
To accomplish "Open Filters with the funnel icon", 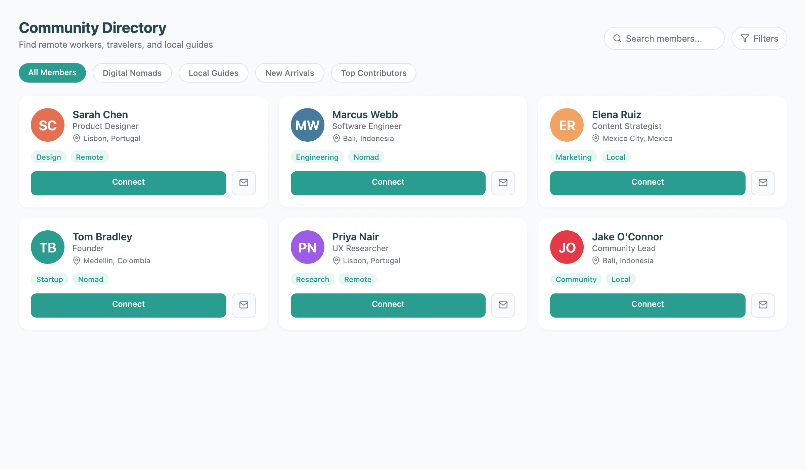I will [745, 38].
